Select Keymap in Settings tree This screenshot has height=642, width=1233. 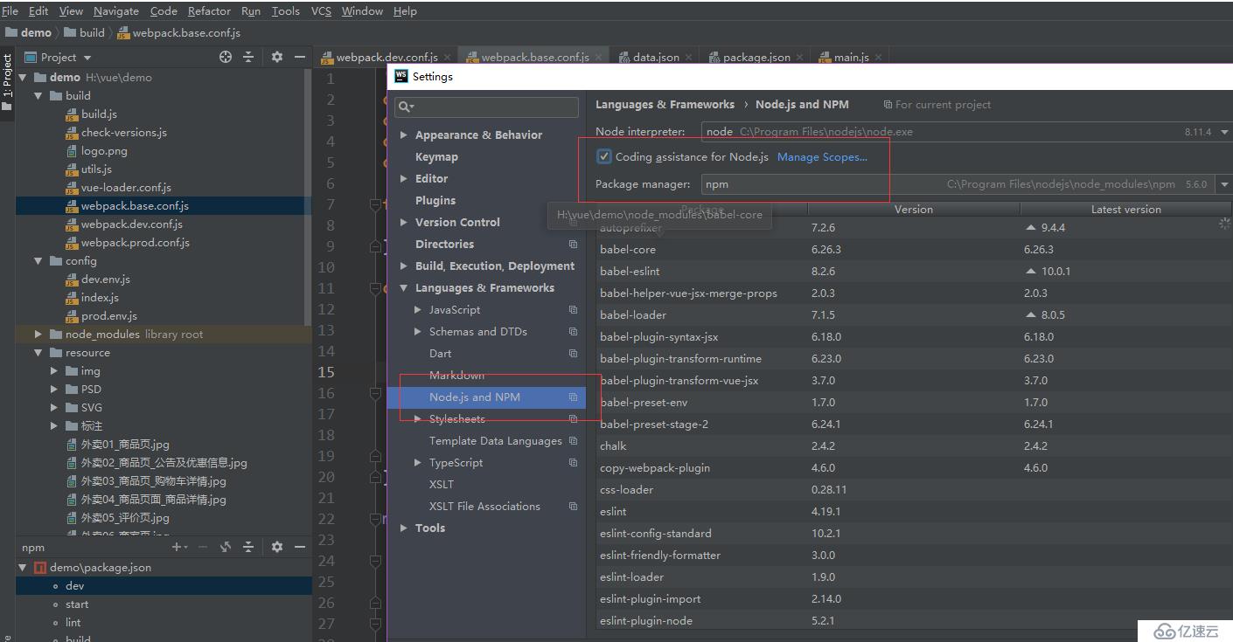436,156
